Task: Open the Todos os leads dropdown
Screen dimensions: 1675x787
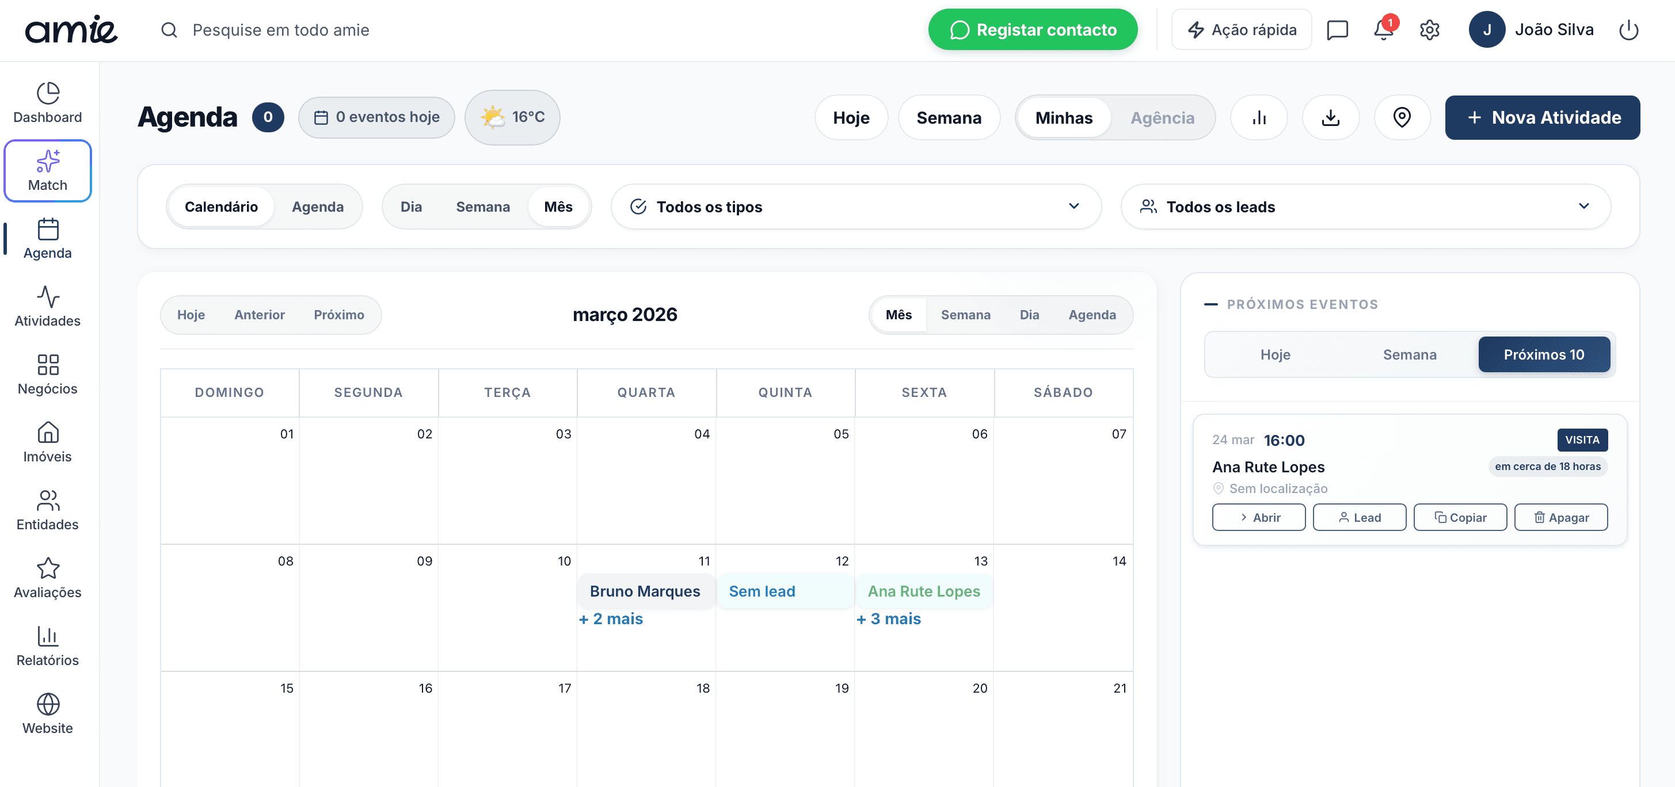Action: tap(1584, 207)
